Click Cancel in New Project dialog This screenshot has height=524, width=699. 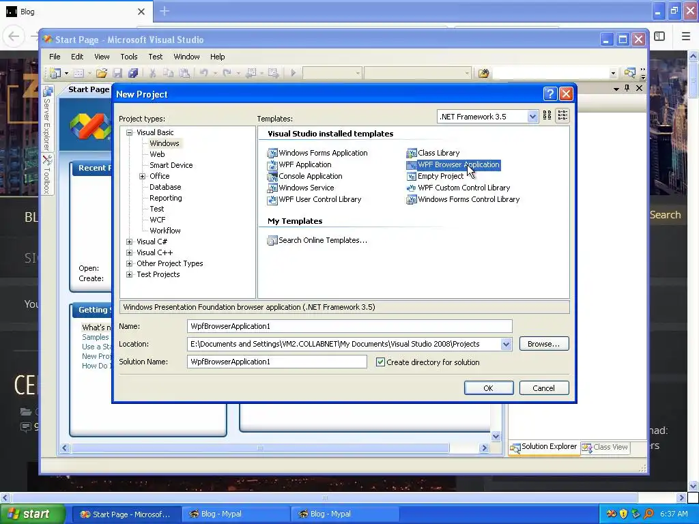tap(544, 388)
